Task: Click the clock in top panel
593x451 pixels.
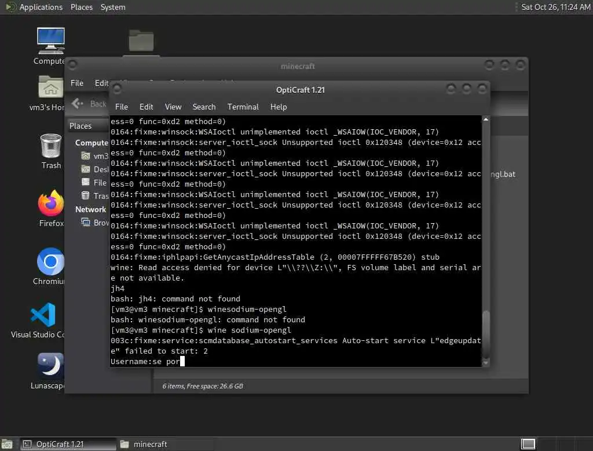Action: (555, 7)
